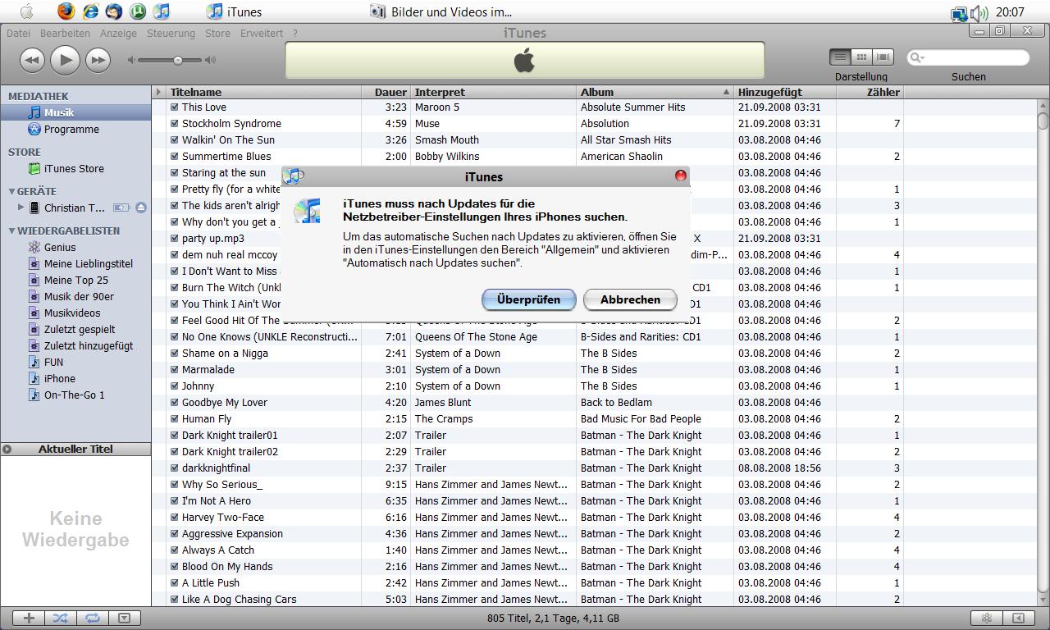1050x630 pixels.
Task: Set the volume with slider knob
Action: coord(177,60)
